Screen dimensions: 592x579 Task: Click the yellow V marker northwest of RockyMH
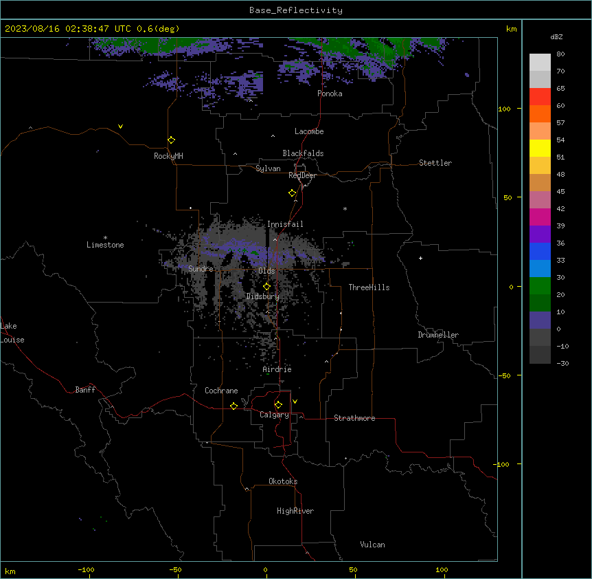pyautogui.click(x=120, y=127)
